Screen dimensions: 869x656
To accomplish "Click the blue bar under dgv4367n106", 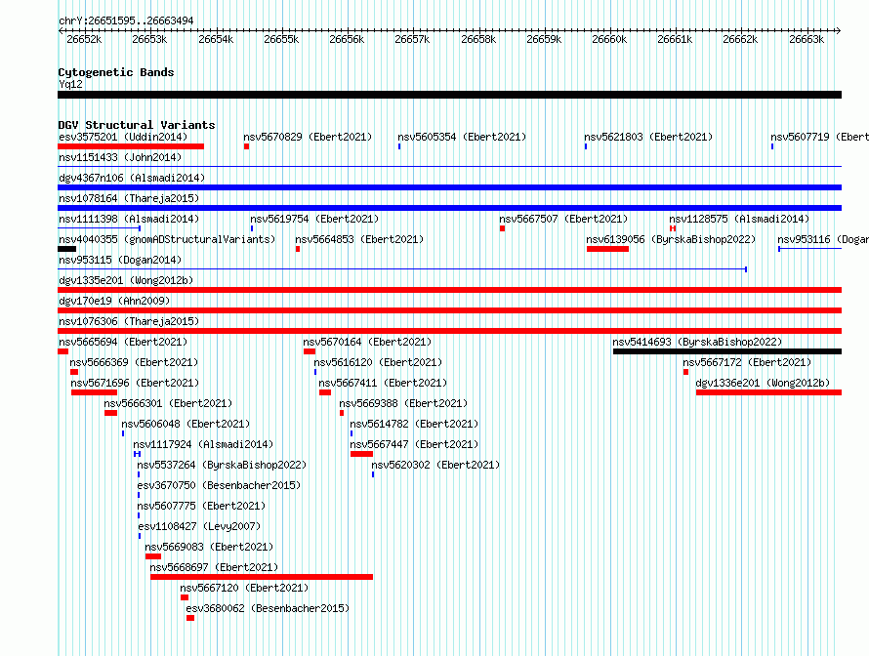I will pos(449,187).
